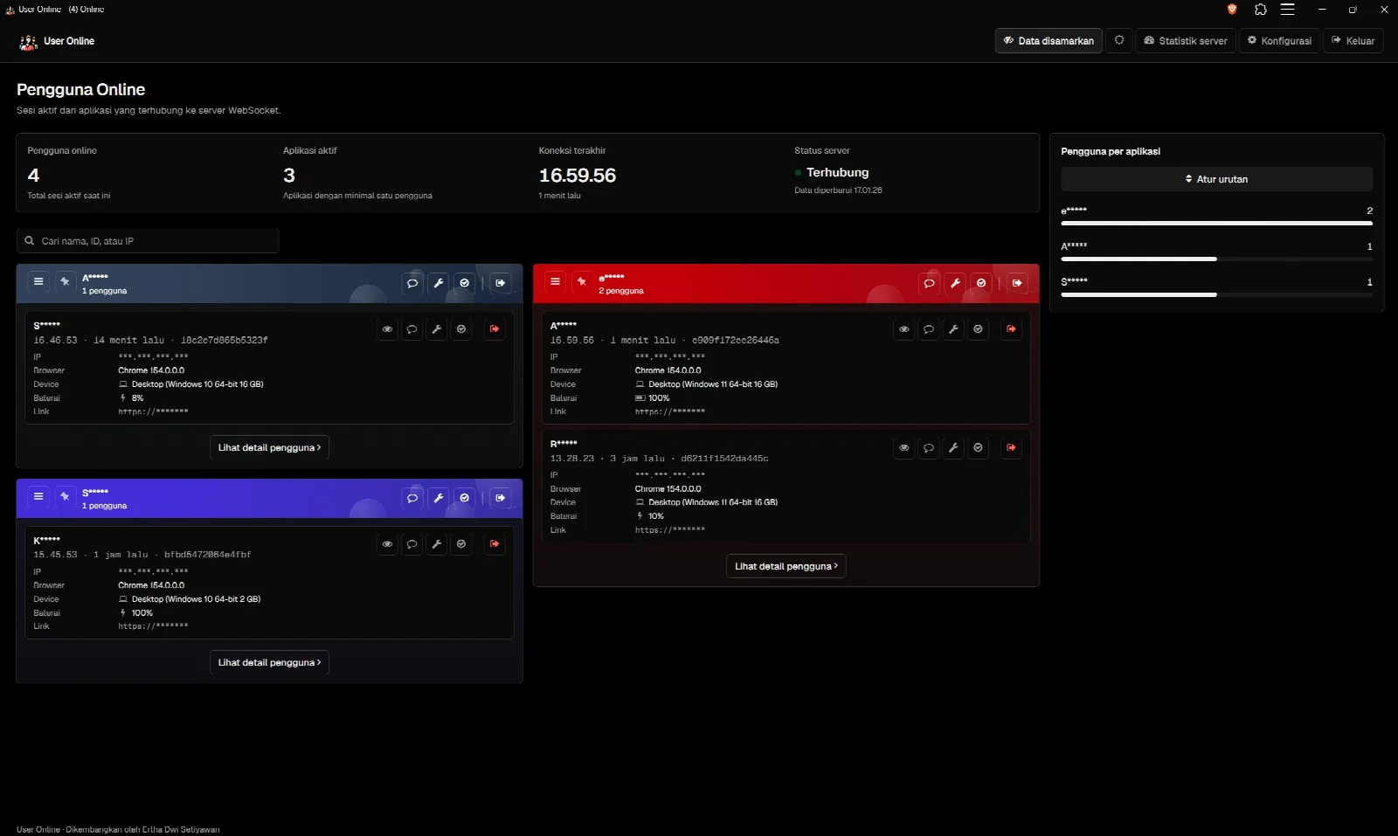This screenshot has width=1398, height=836.
Task: Open wrench tools for the 13.28.23 user
Action: click(x=953, y=448)
